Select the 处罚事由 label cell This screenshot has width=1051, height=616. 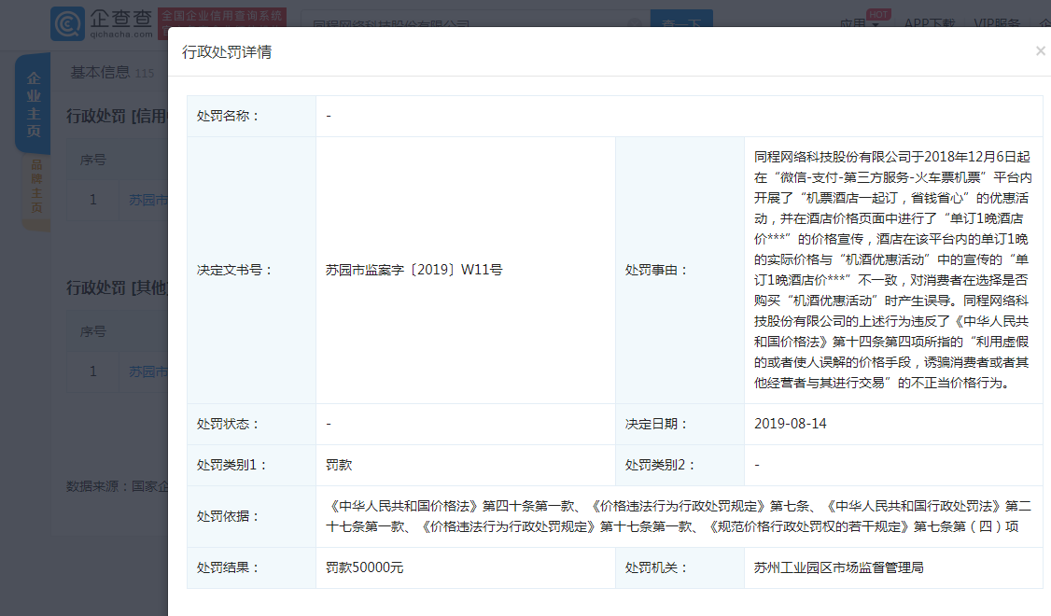click(x=680, y=270)
